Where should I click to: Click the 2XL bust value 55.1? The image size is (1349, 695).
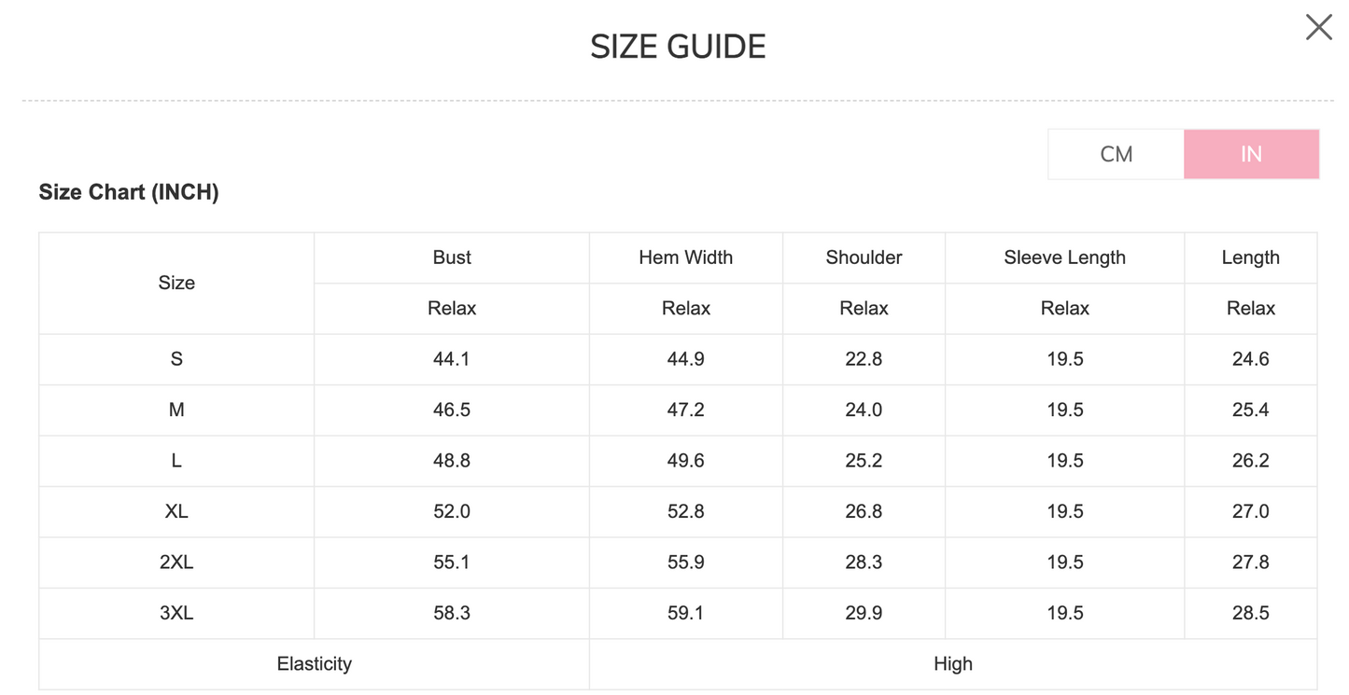pyautogui.click(x=452, y=563)
